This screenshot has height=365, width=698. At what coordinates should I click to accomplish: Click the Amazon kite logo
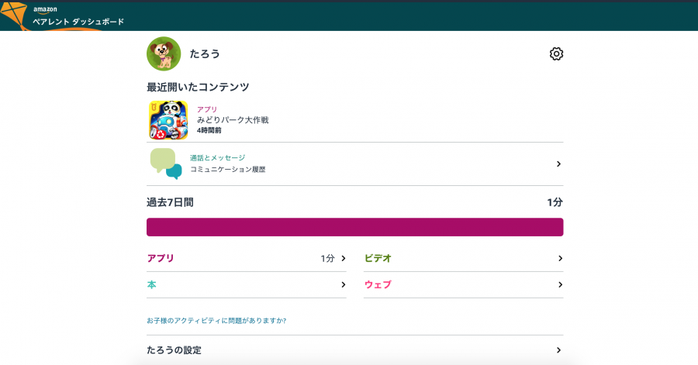(x=13, y=16)
